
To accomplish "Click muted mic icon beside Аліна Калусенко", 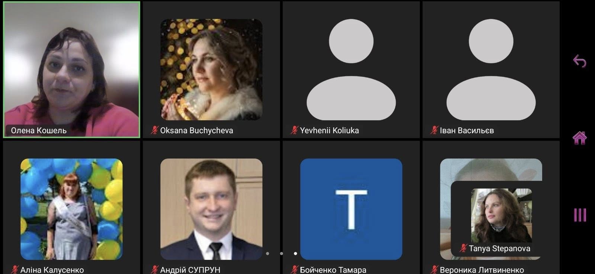I will [x=15, y=270].
